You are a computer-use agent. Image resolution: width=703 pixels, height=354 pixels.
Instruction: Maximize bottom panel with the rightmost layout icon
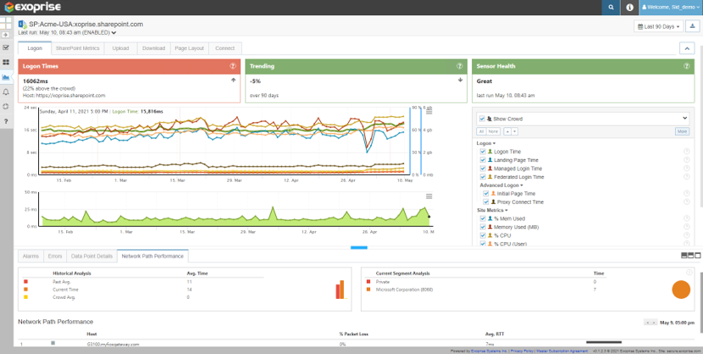point(698,256)
